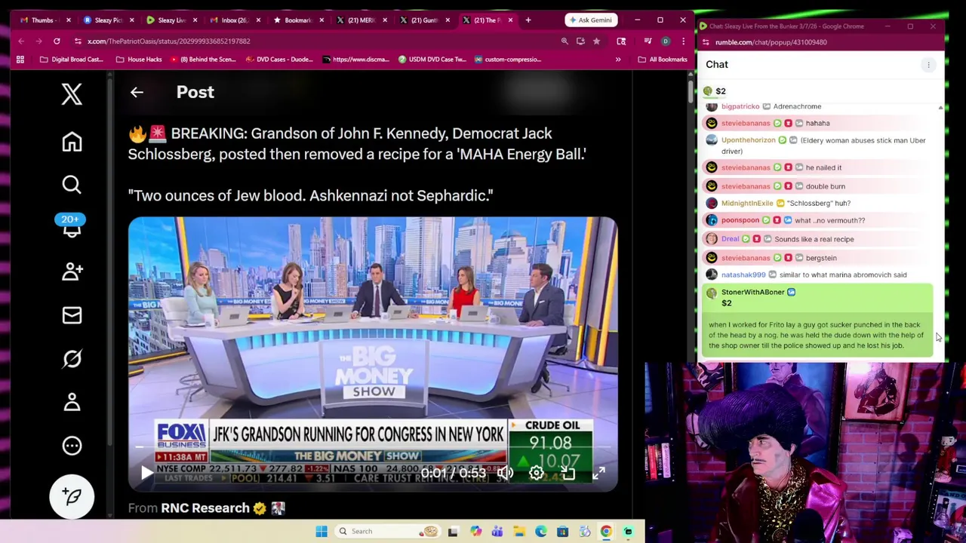
Task: Open X notifications with 20+ badge
Action: [71, 226]
